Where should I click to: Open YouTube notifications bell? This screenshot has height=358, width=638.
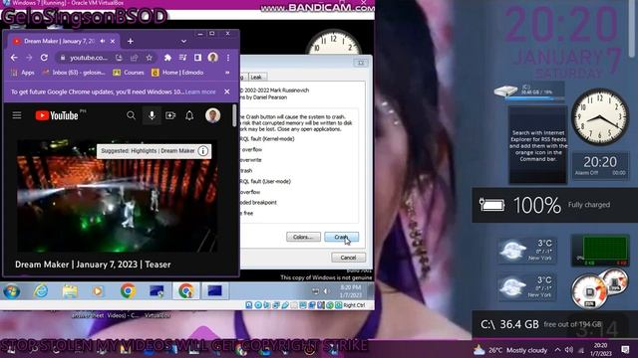(x=189, y=115)
